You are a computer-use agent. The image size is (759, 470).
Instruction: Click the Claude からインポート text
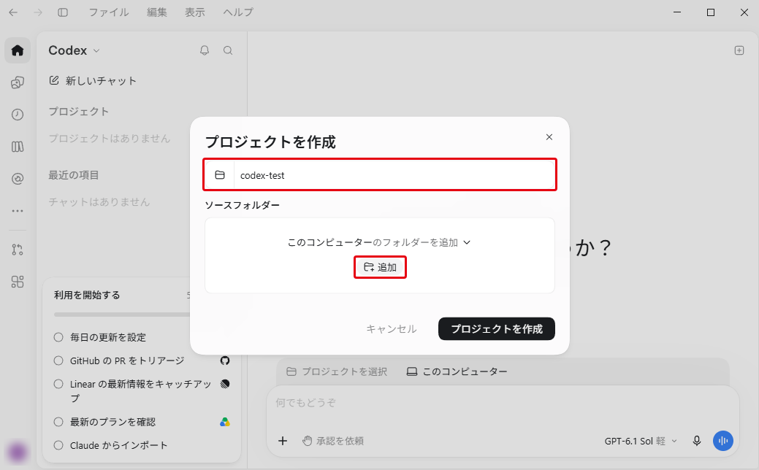click(x=118, y=445)
